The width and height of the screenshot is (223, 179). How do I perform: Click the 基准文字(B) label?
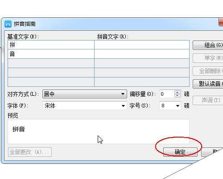[23, 37]
